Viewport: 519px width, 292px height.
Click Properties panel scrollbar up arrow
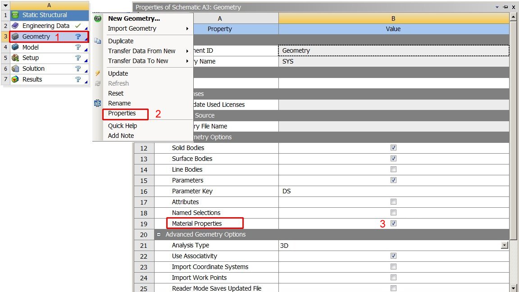click(514, 16)
